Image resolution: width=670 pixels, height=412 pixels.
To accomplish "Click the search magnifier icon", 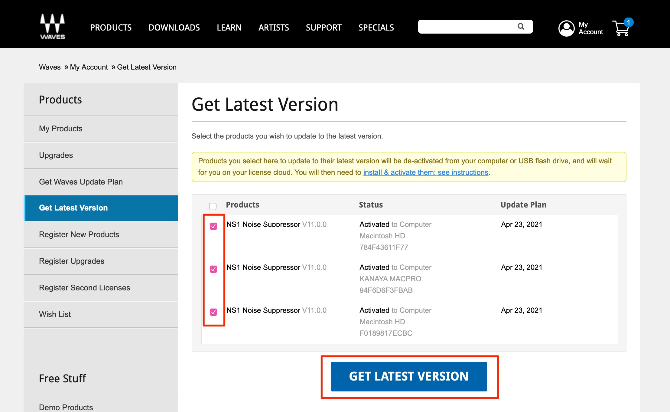I will 521,27.
